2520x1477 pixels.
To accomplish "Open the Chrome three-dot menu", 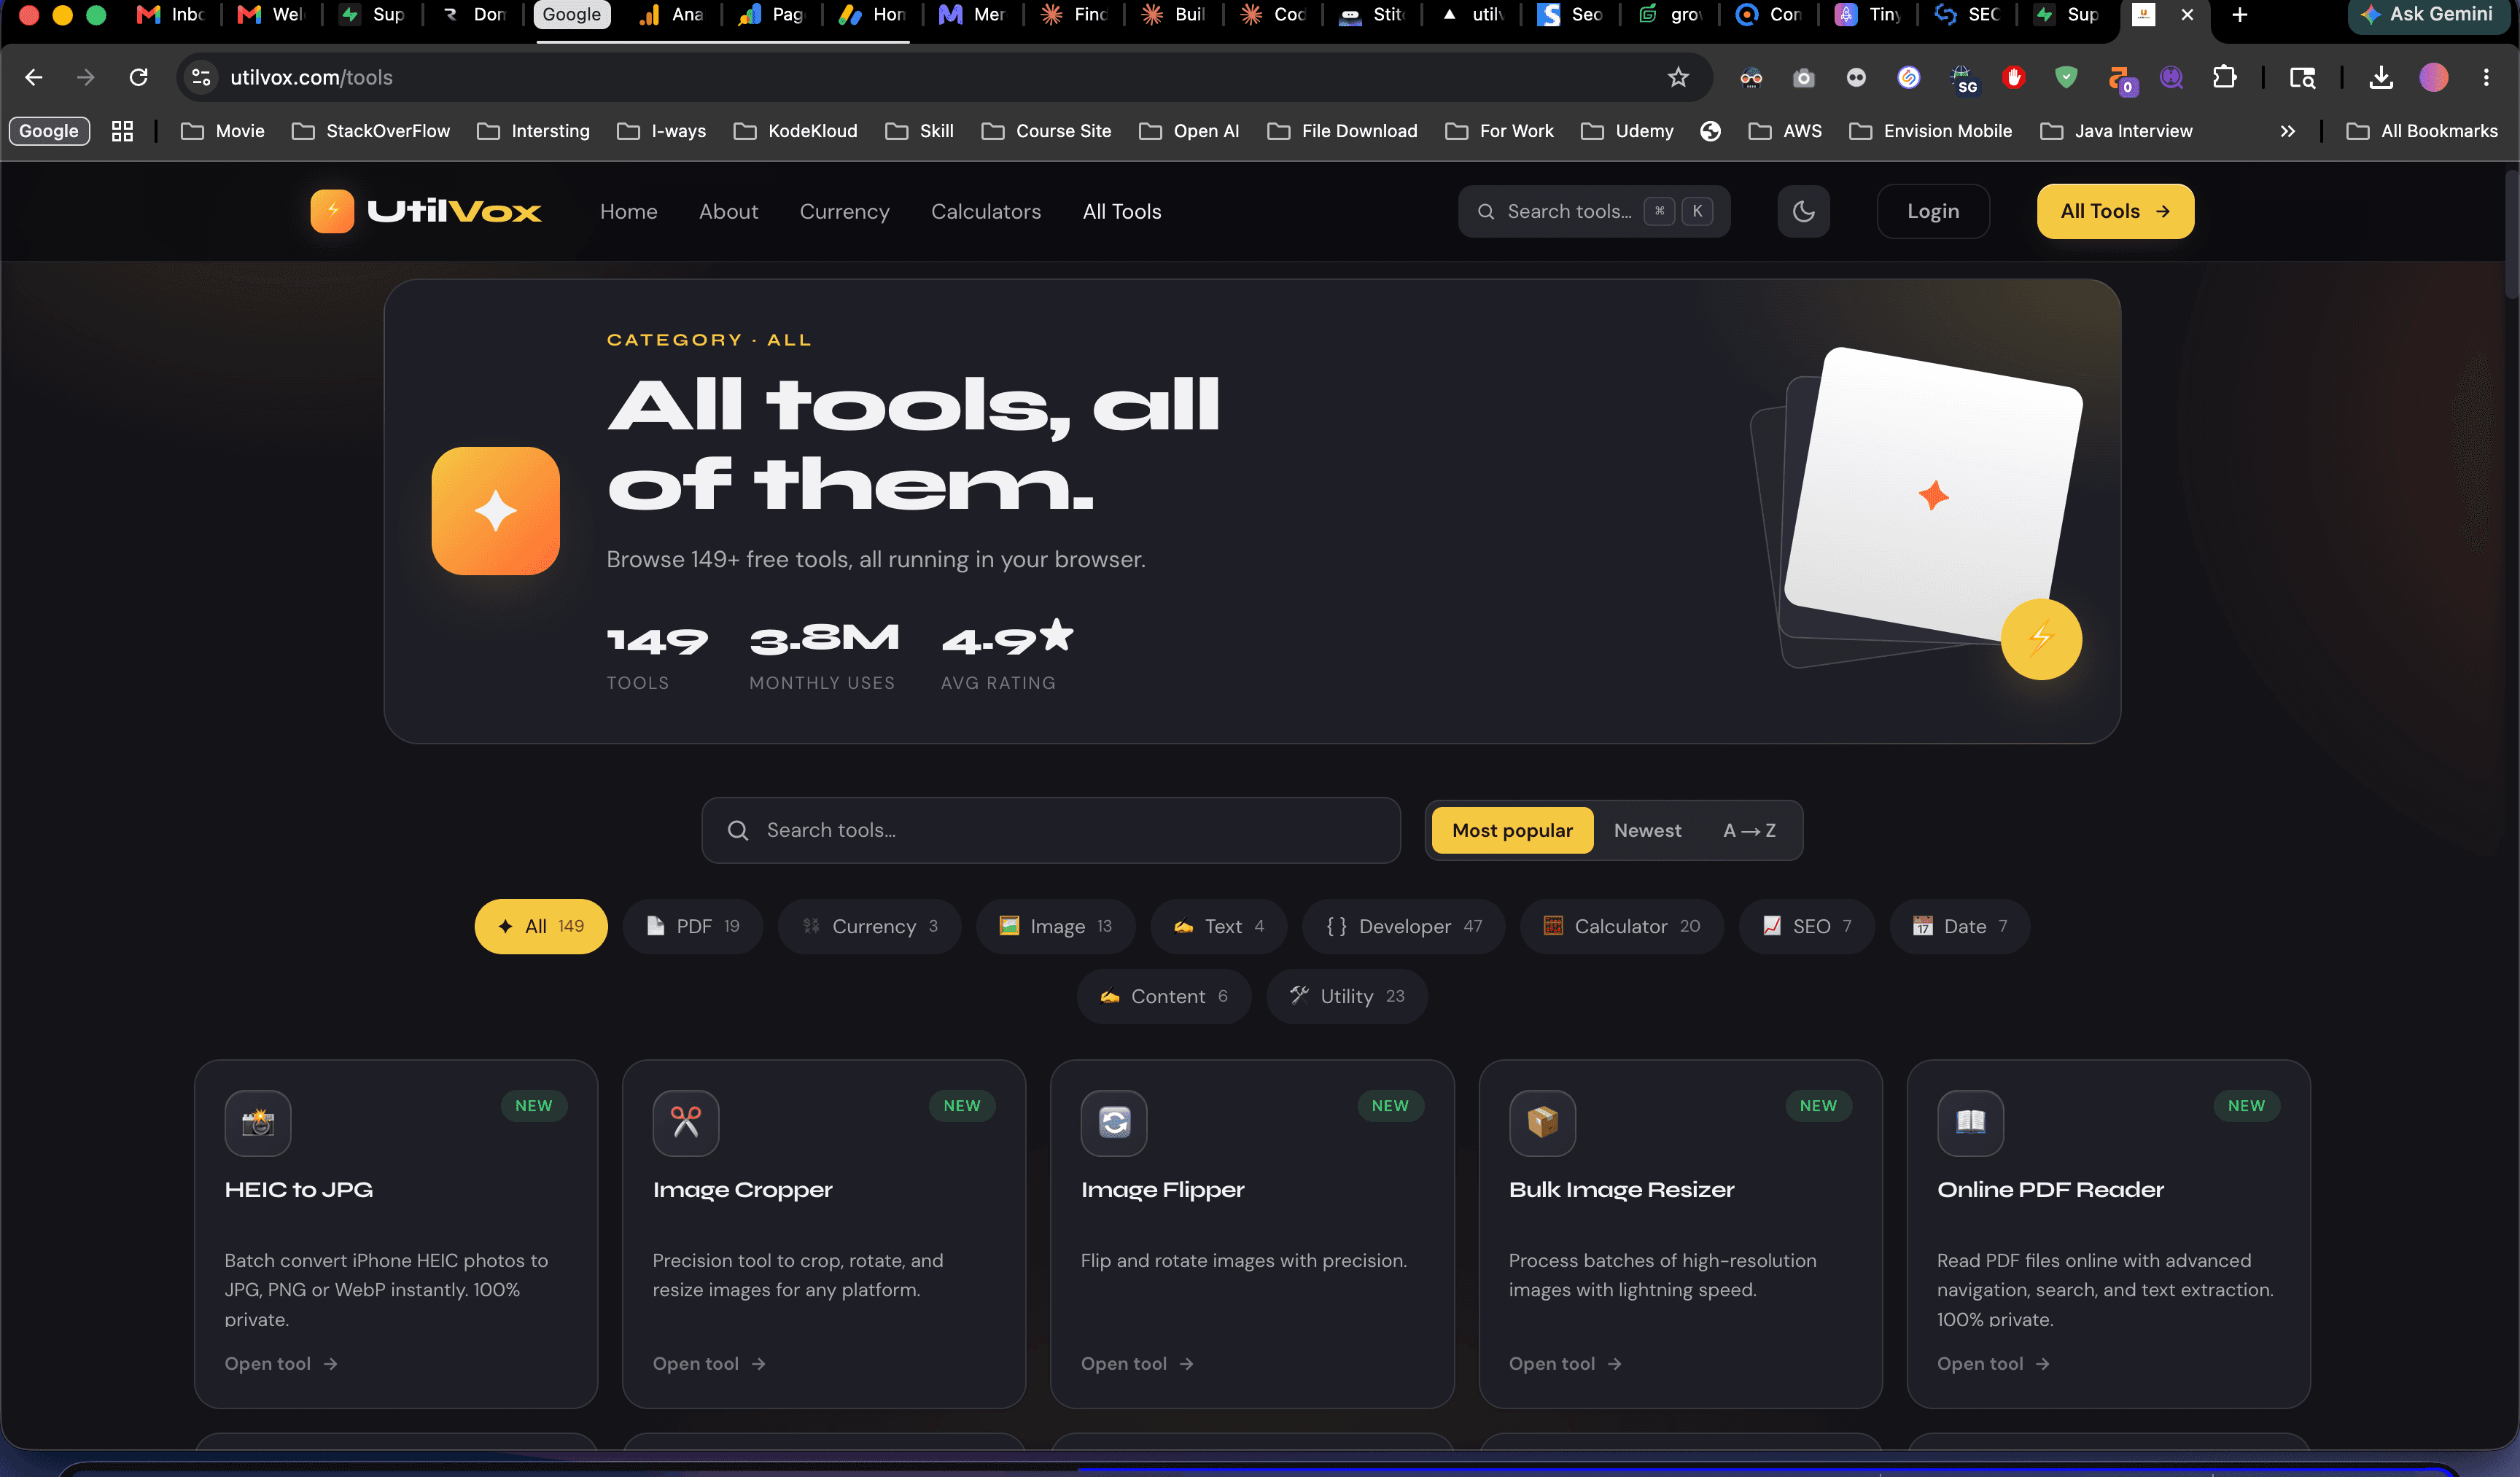I will (2486, 77).
